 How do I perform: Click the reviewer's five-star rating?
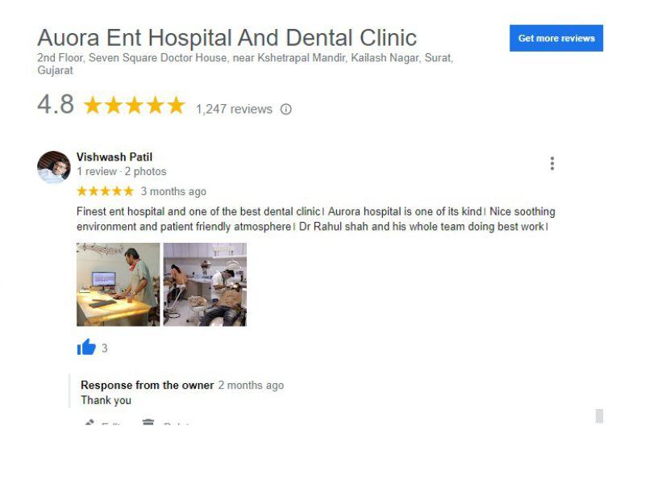(x=106, y=191)
